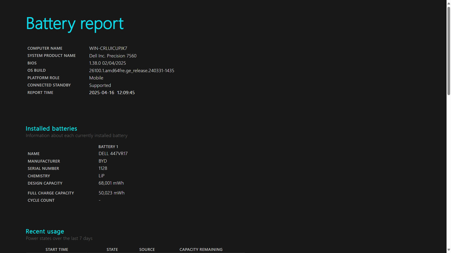Click the SOURCE column header
Screen dimensions: 451x253
pyautogui.click(x=147, y=250)
